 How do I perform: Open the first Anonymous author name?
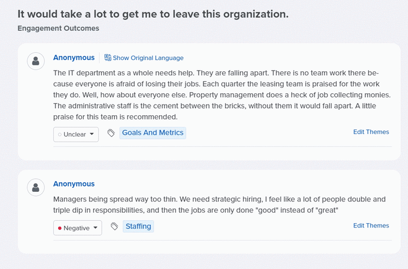(74, 58)
